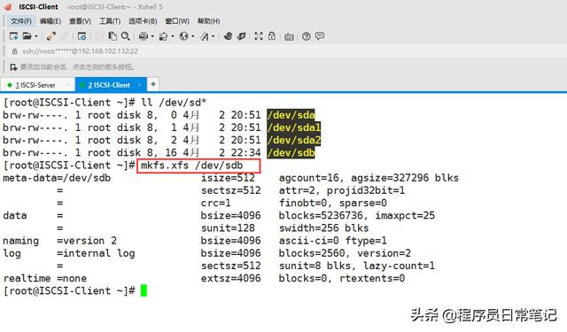Click the 'sunit=8 blks, lazy-count=1' text

356,266
